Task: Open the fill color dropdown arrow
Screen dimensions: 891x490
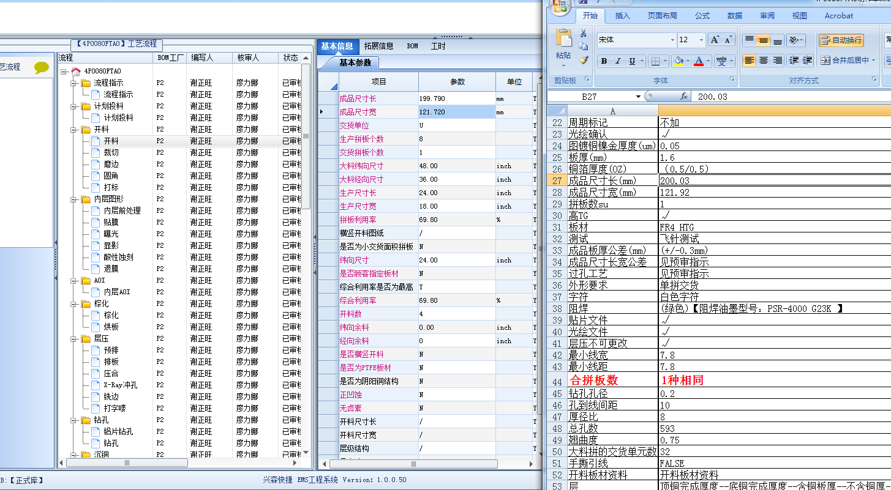Action: [688, 61]
